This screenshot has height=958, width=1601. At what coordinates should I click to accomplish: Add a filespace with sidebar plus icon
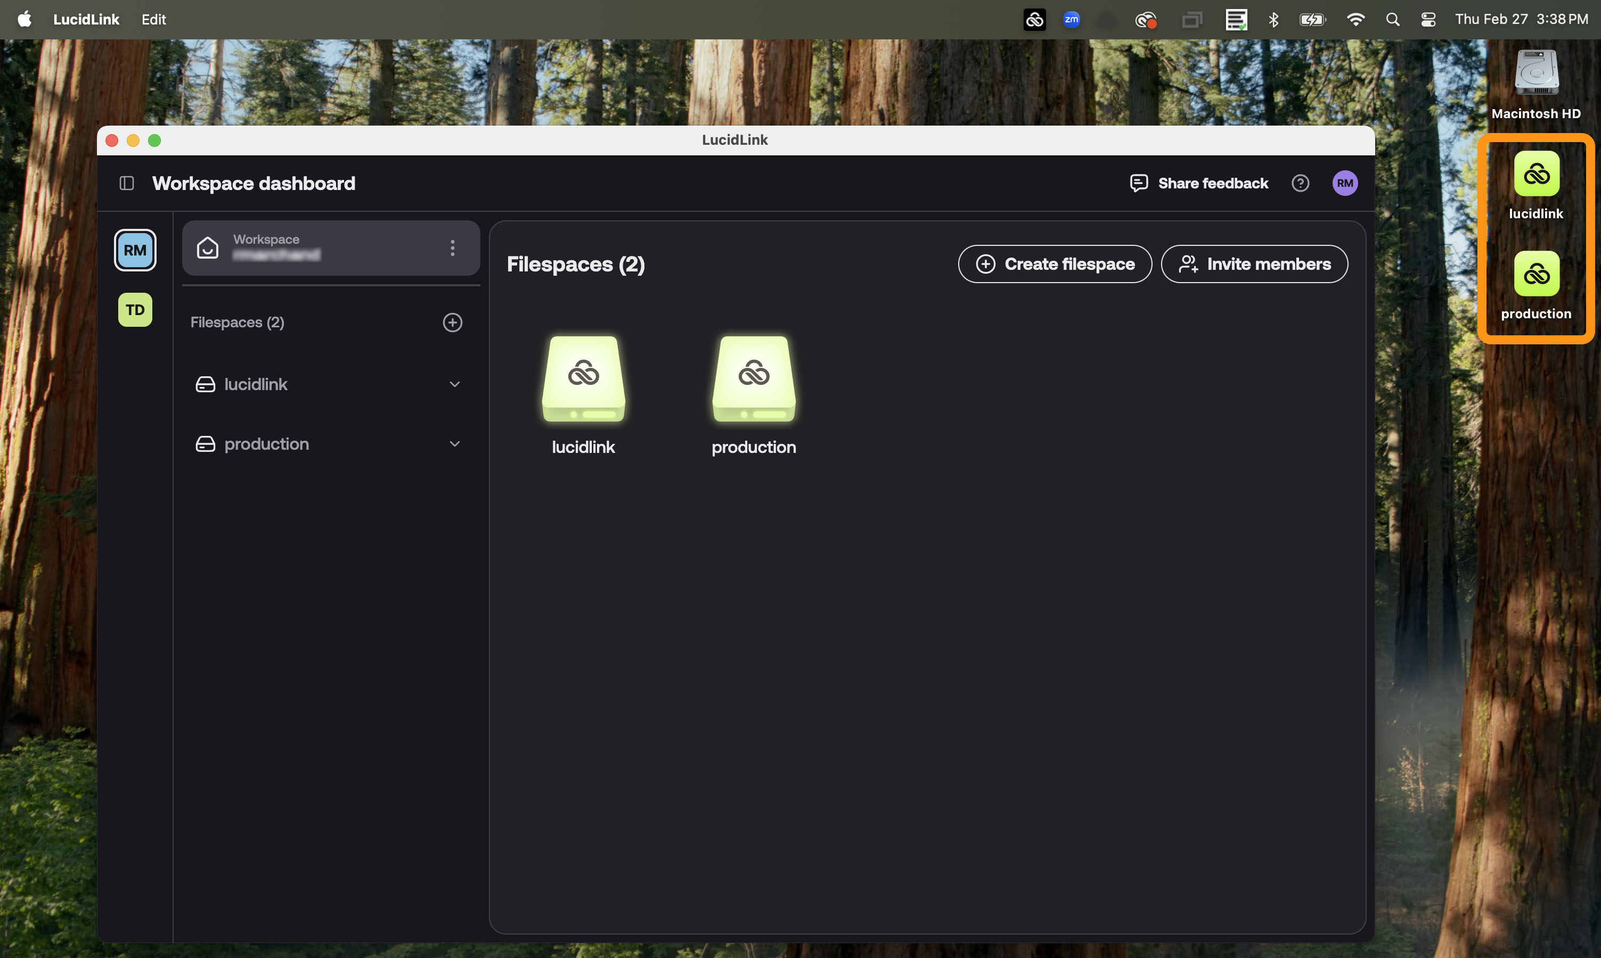click(x=452, y=322)
